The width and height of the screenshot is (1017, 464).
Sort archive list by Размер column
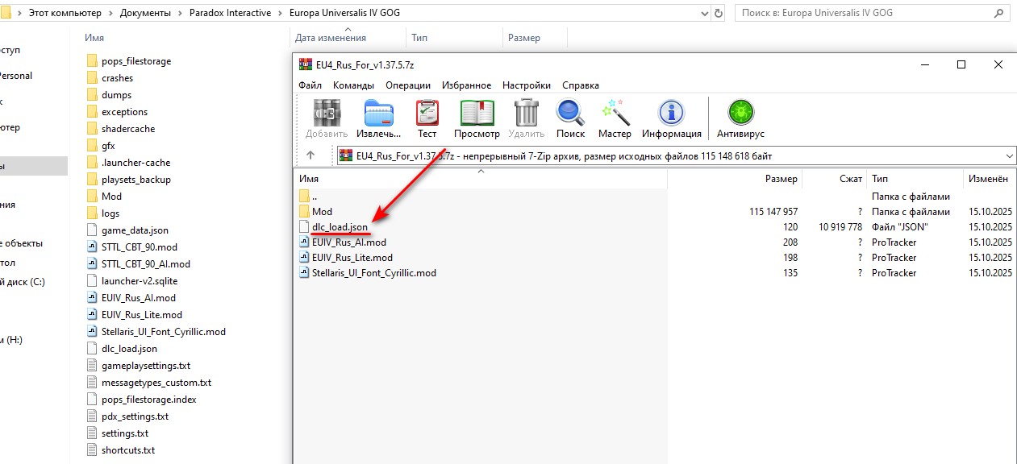coord(781,179)
